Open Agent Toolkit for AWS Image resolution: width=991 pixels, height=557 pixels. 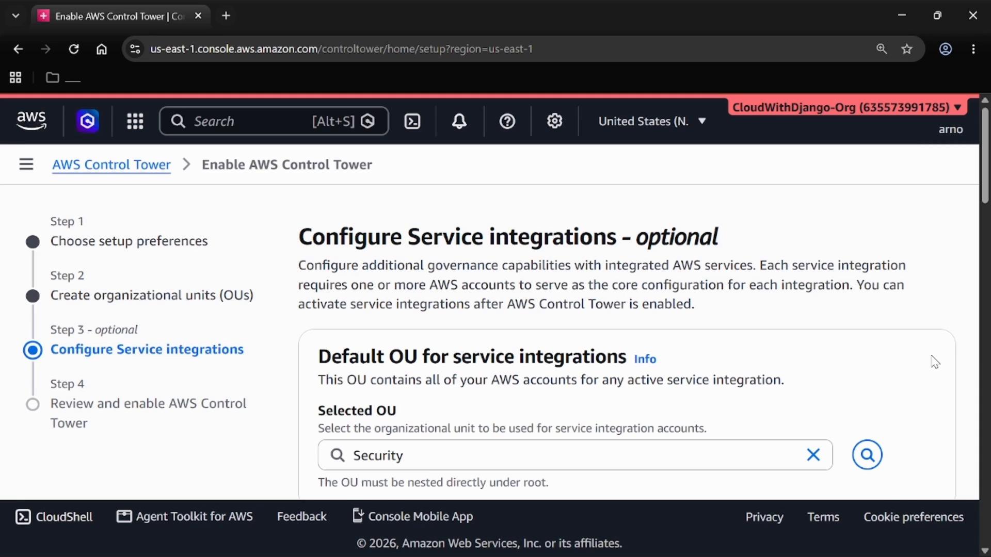185,517
